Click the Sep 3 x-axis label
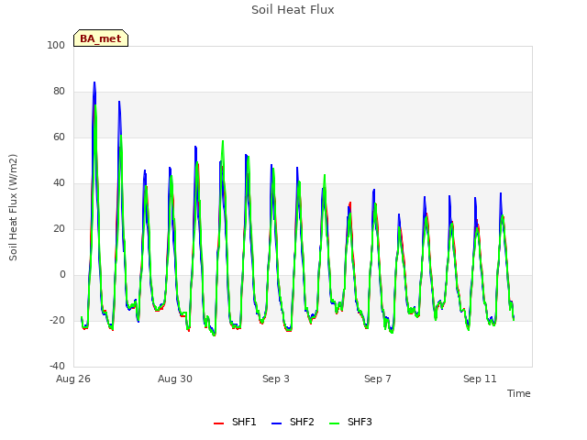Image resolution: width=587 pixels, height=440 pixels. 276,379
